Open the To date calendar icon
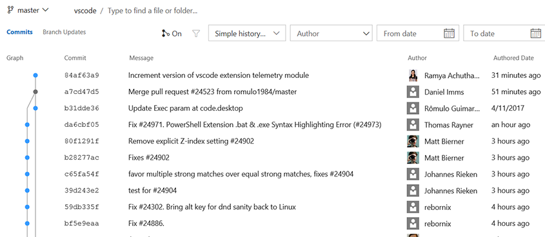 (x=536, y=33)
